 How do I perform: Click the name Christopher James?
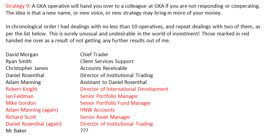tap(27, 68)
